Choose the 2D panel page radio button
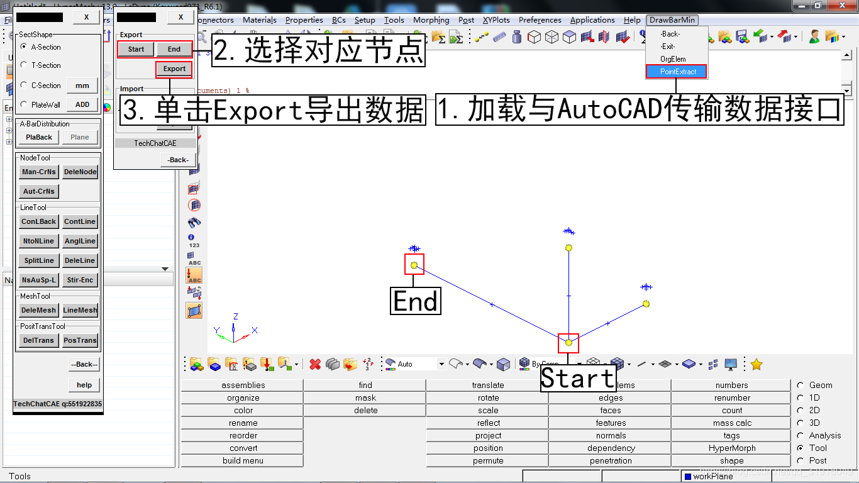The image size is (859, 483). [800, 410]
